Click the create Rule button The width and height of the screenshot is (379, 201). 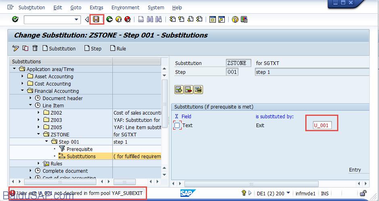(x=118, y=48)
